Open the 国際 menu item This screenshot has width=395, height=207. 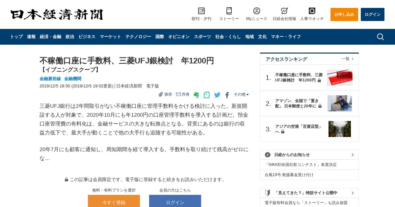(x=160, y=37)
